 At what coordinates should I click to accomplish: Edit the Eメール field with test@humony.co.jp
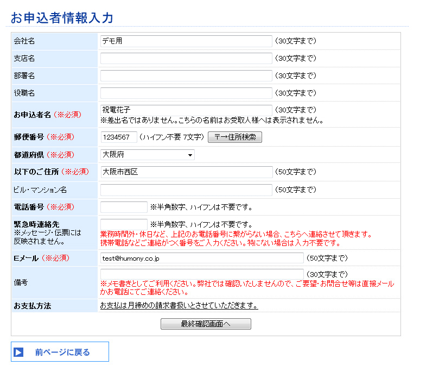tap(202, 258)
